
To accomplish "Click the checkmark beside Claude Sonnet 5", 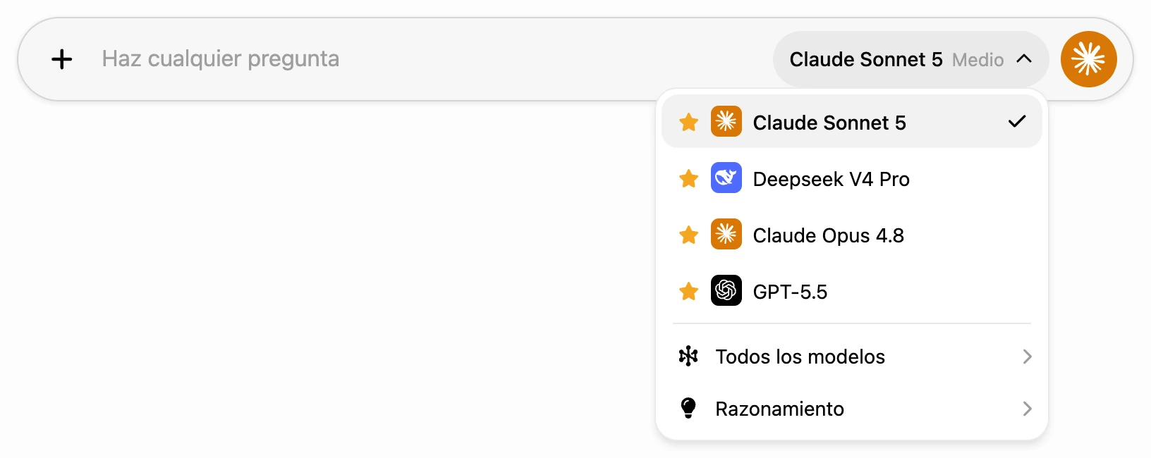I will pos(1017,121).
